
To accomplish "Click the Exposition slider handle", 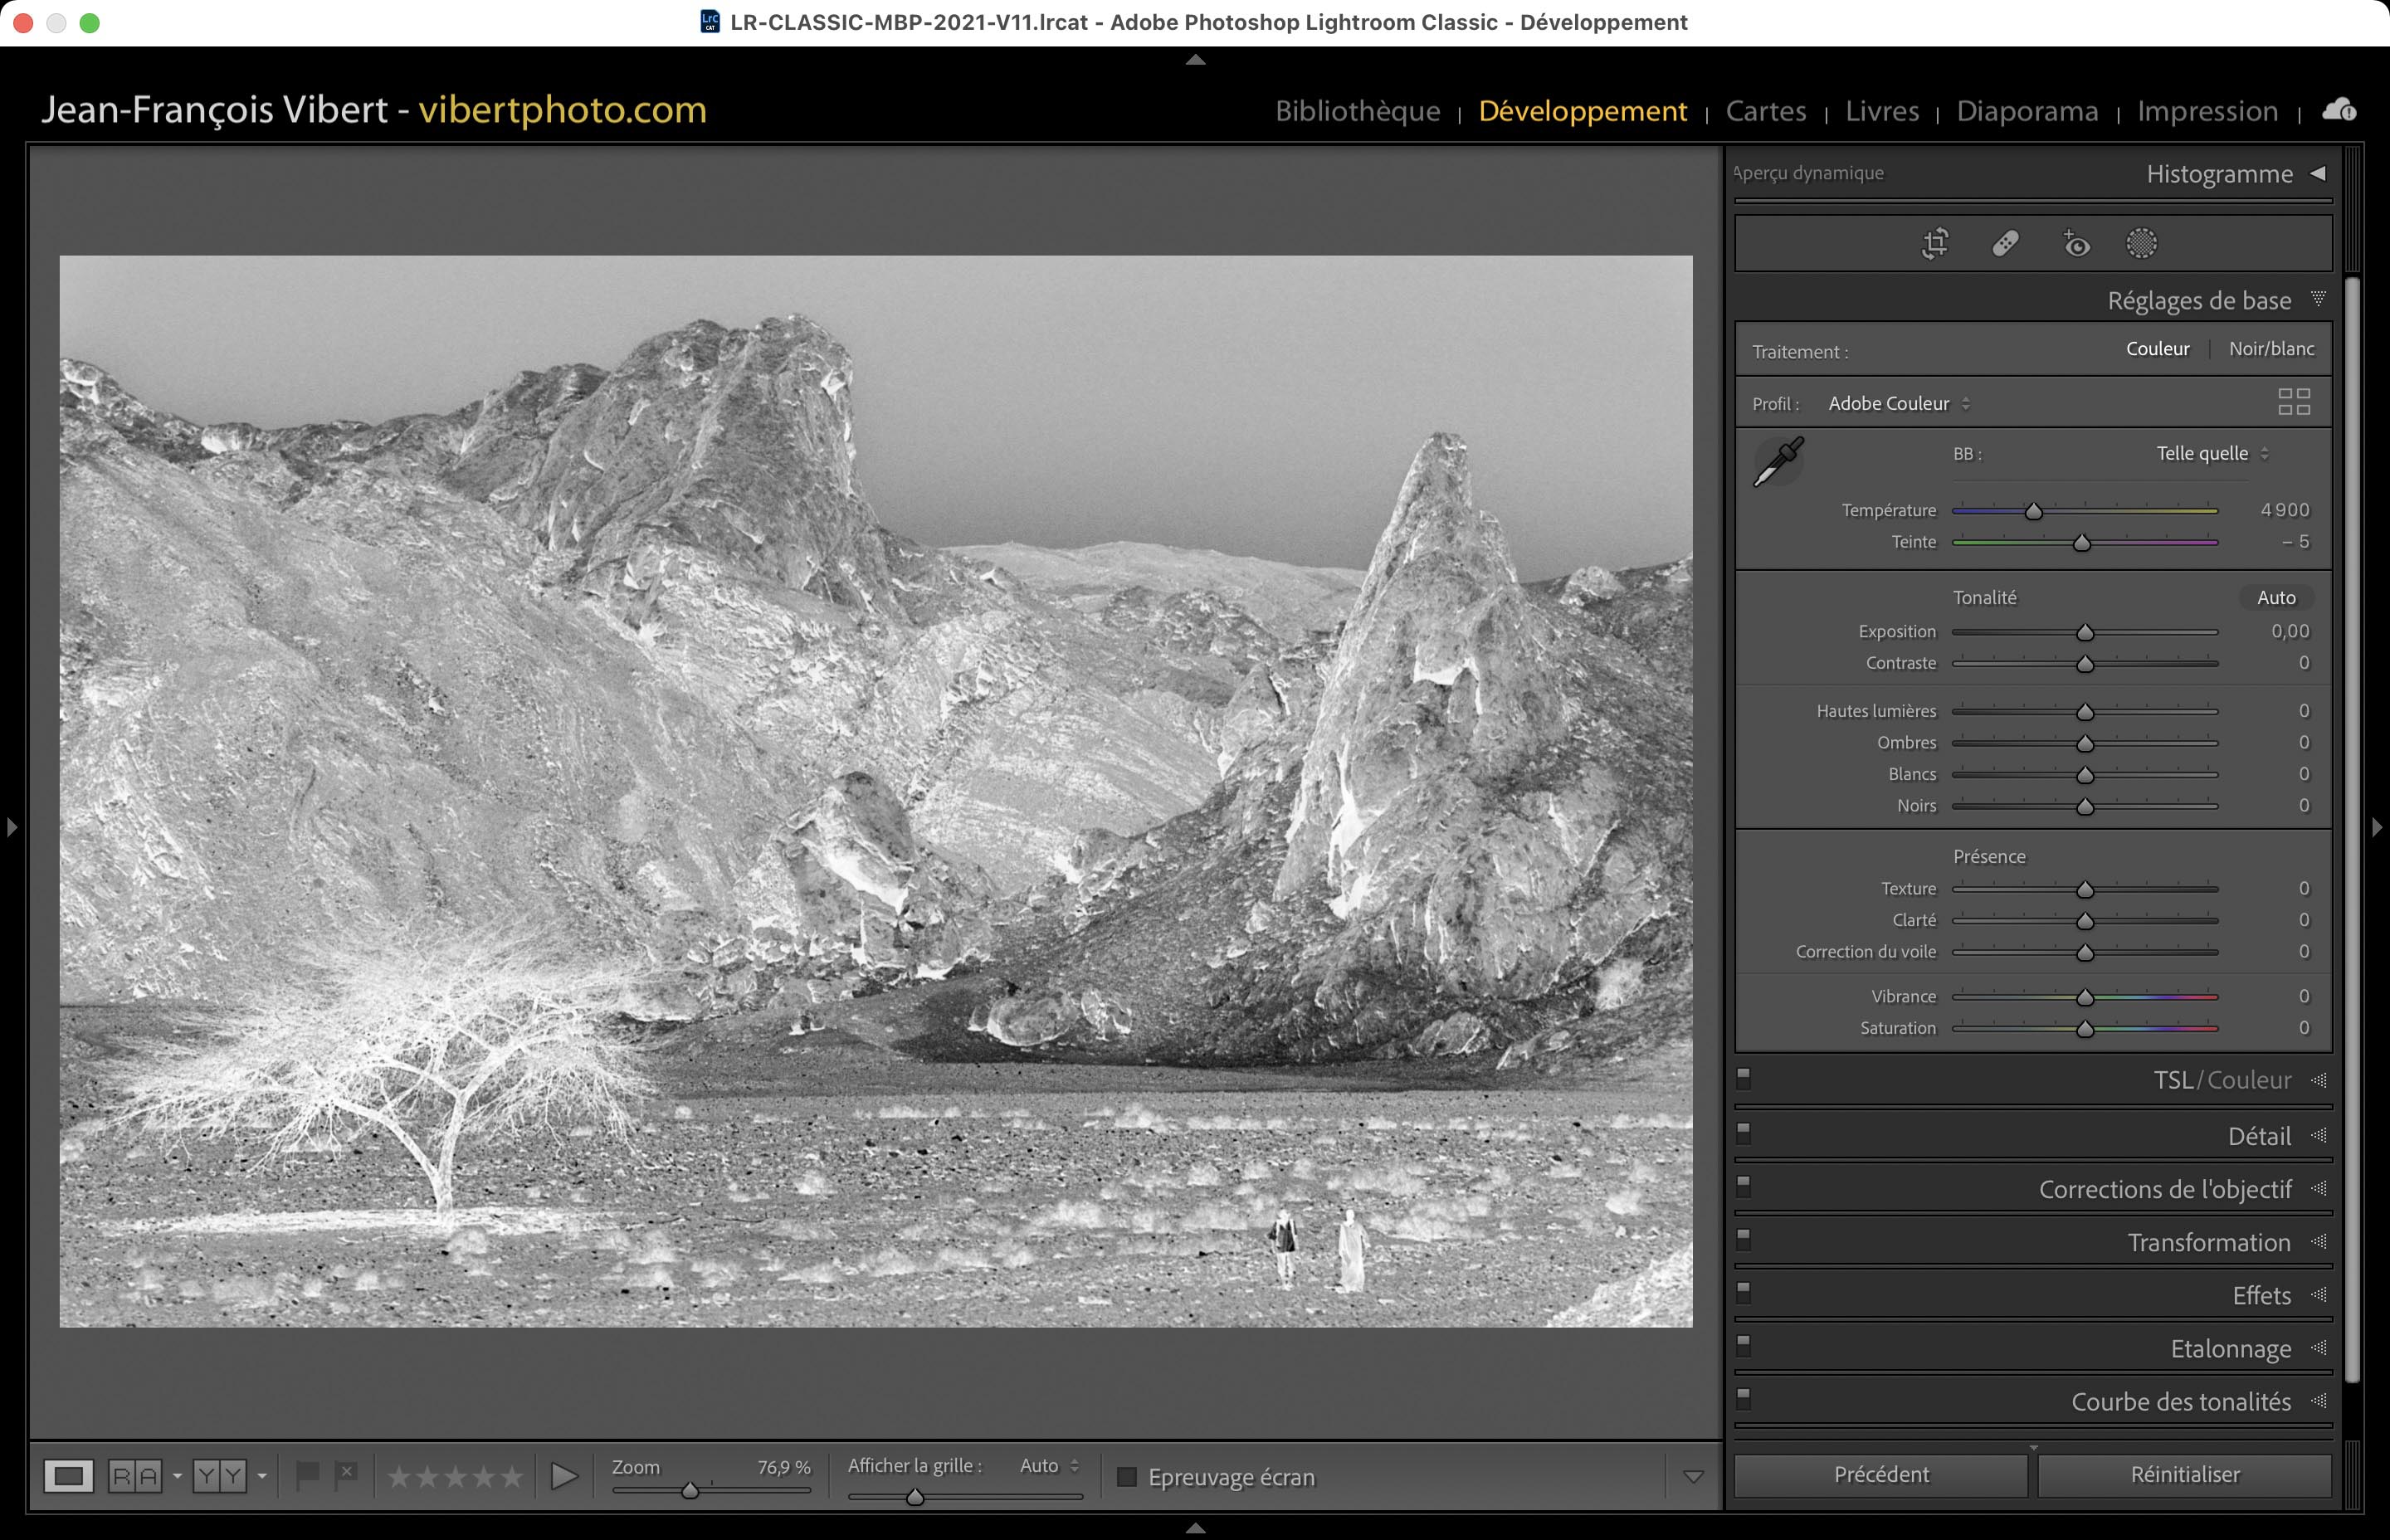I will [2085, 633].
